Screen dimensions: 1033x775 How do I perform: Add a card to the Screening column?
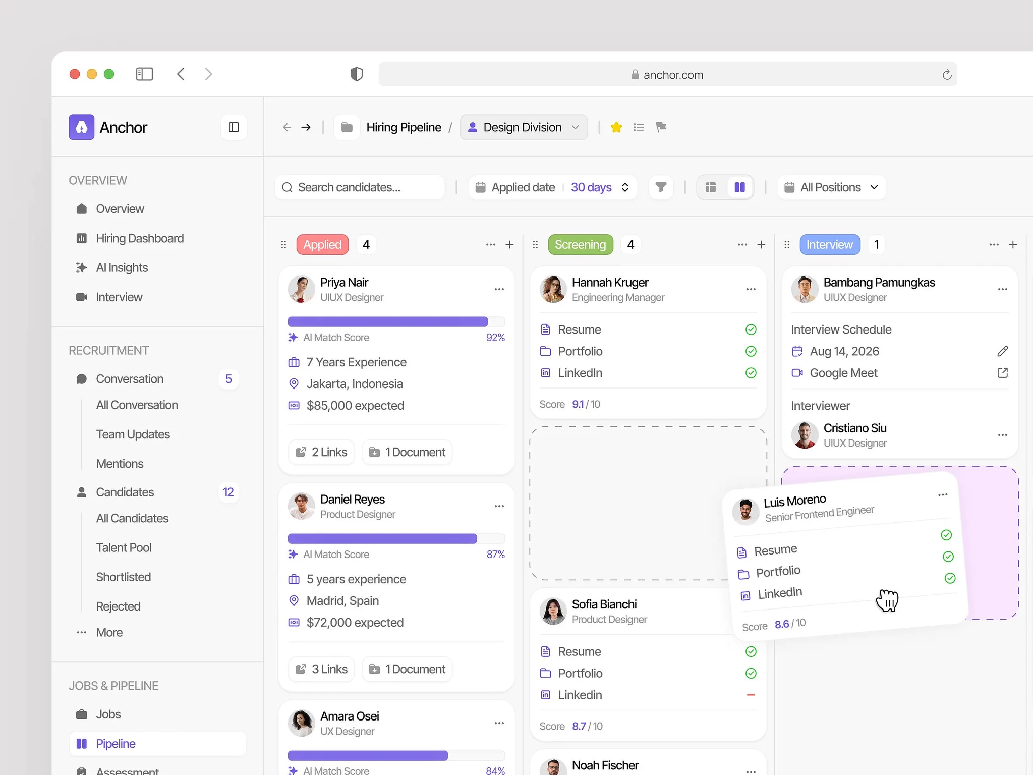coord(761,245)
